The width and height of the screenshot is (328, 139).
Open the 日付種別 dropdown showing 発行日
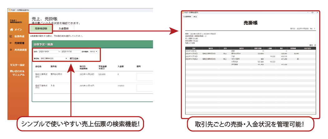click(93, 51)
